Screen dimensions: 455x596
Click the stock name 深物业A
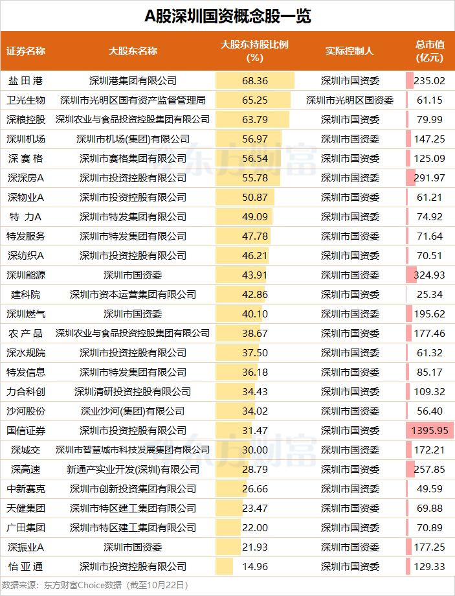26,198
